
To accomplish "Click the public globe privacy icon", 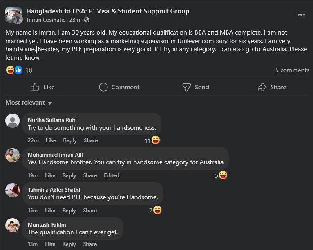I will (86, 20).
